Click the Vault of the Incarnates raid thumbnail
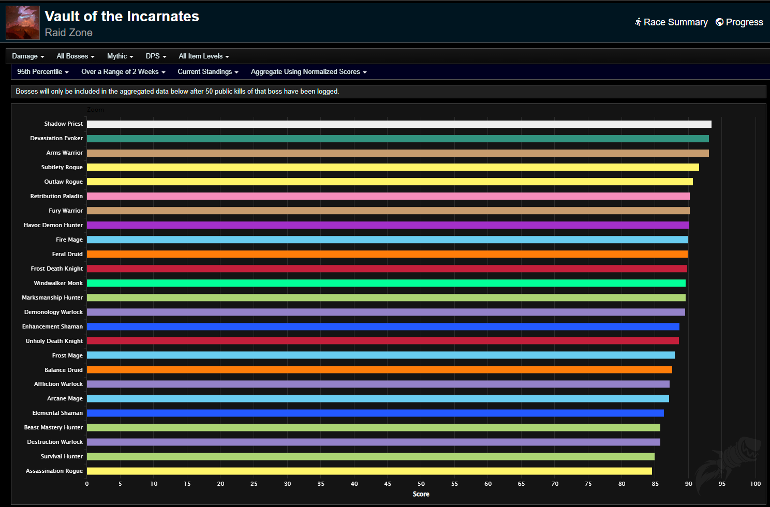This screenshot has width=770, height=507. [x=22, y=23]
